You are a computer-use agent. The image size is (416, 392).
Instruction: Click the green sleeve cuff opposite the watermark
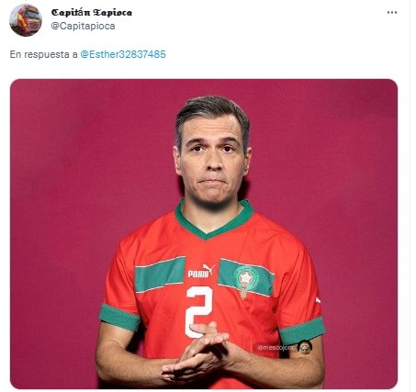(x=119, y=318)
